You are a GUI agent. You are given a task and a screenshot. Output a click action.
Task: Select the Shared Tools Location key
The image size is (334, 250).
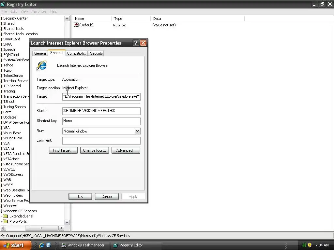[x=21, y=34]
